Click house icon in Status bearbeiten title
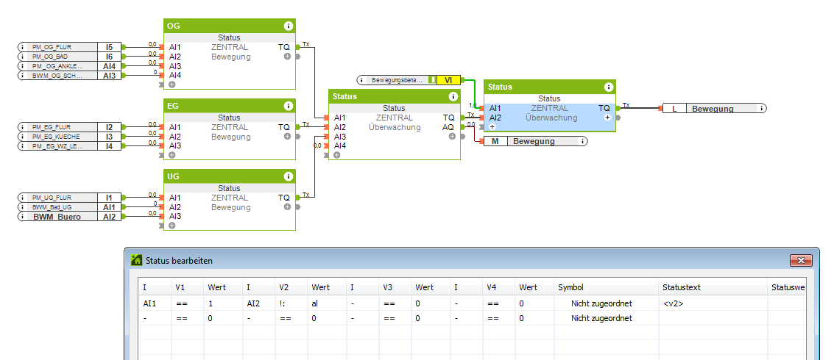 pyautogui.click(x=137, y=260)
